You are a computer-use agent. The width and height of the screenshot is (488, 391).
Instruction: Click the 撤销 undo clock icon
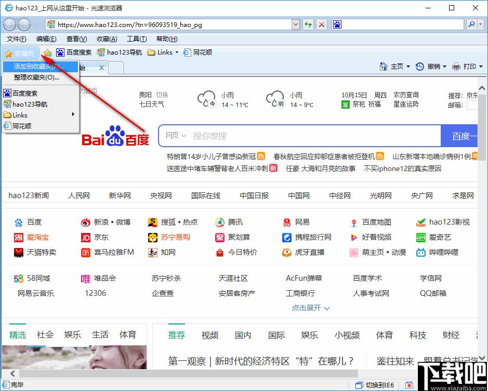point(420,67)
